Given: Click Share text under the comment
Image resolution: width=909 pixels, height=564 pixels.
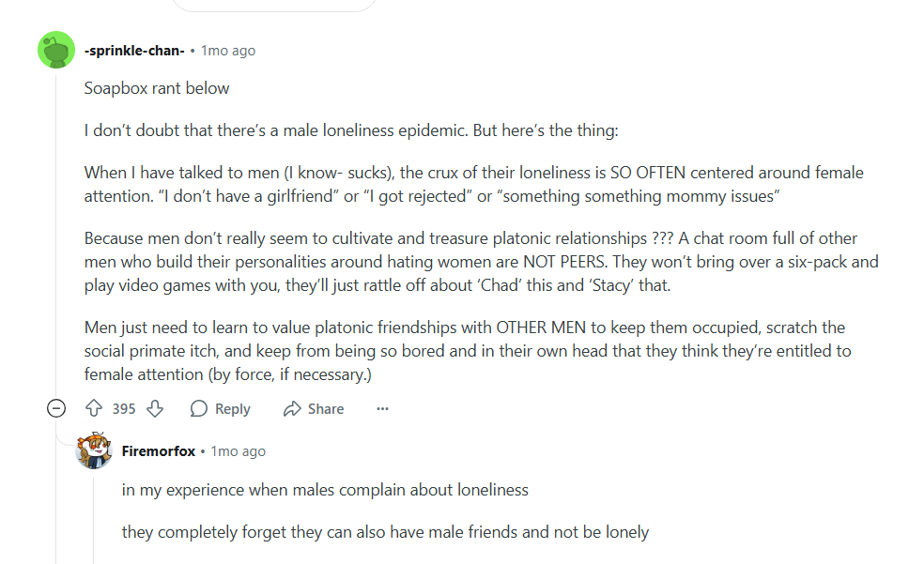Looking at the screenshot, I should click(326, 409).
